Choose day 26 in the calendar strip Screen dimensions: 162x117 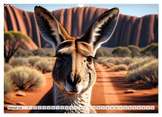click(144, 108)
